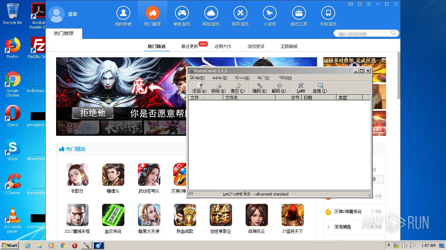Viewport: 446px width, 250px height.
Task: Open first RazorLame menu ending (F)
Action: pyautogui.click(x=197, y=78)
